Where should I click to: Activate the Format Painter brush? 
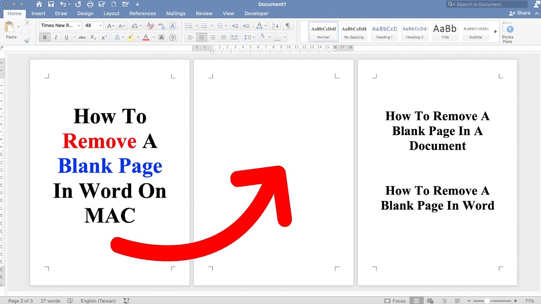point(27,40)
